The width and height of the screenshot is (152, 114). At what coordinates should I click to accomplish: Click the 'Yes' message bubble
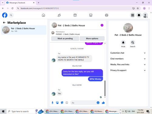click(59, 93)
